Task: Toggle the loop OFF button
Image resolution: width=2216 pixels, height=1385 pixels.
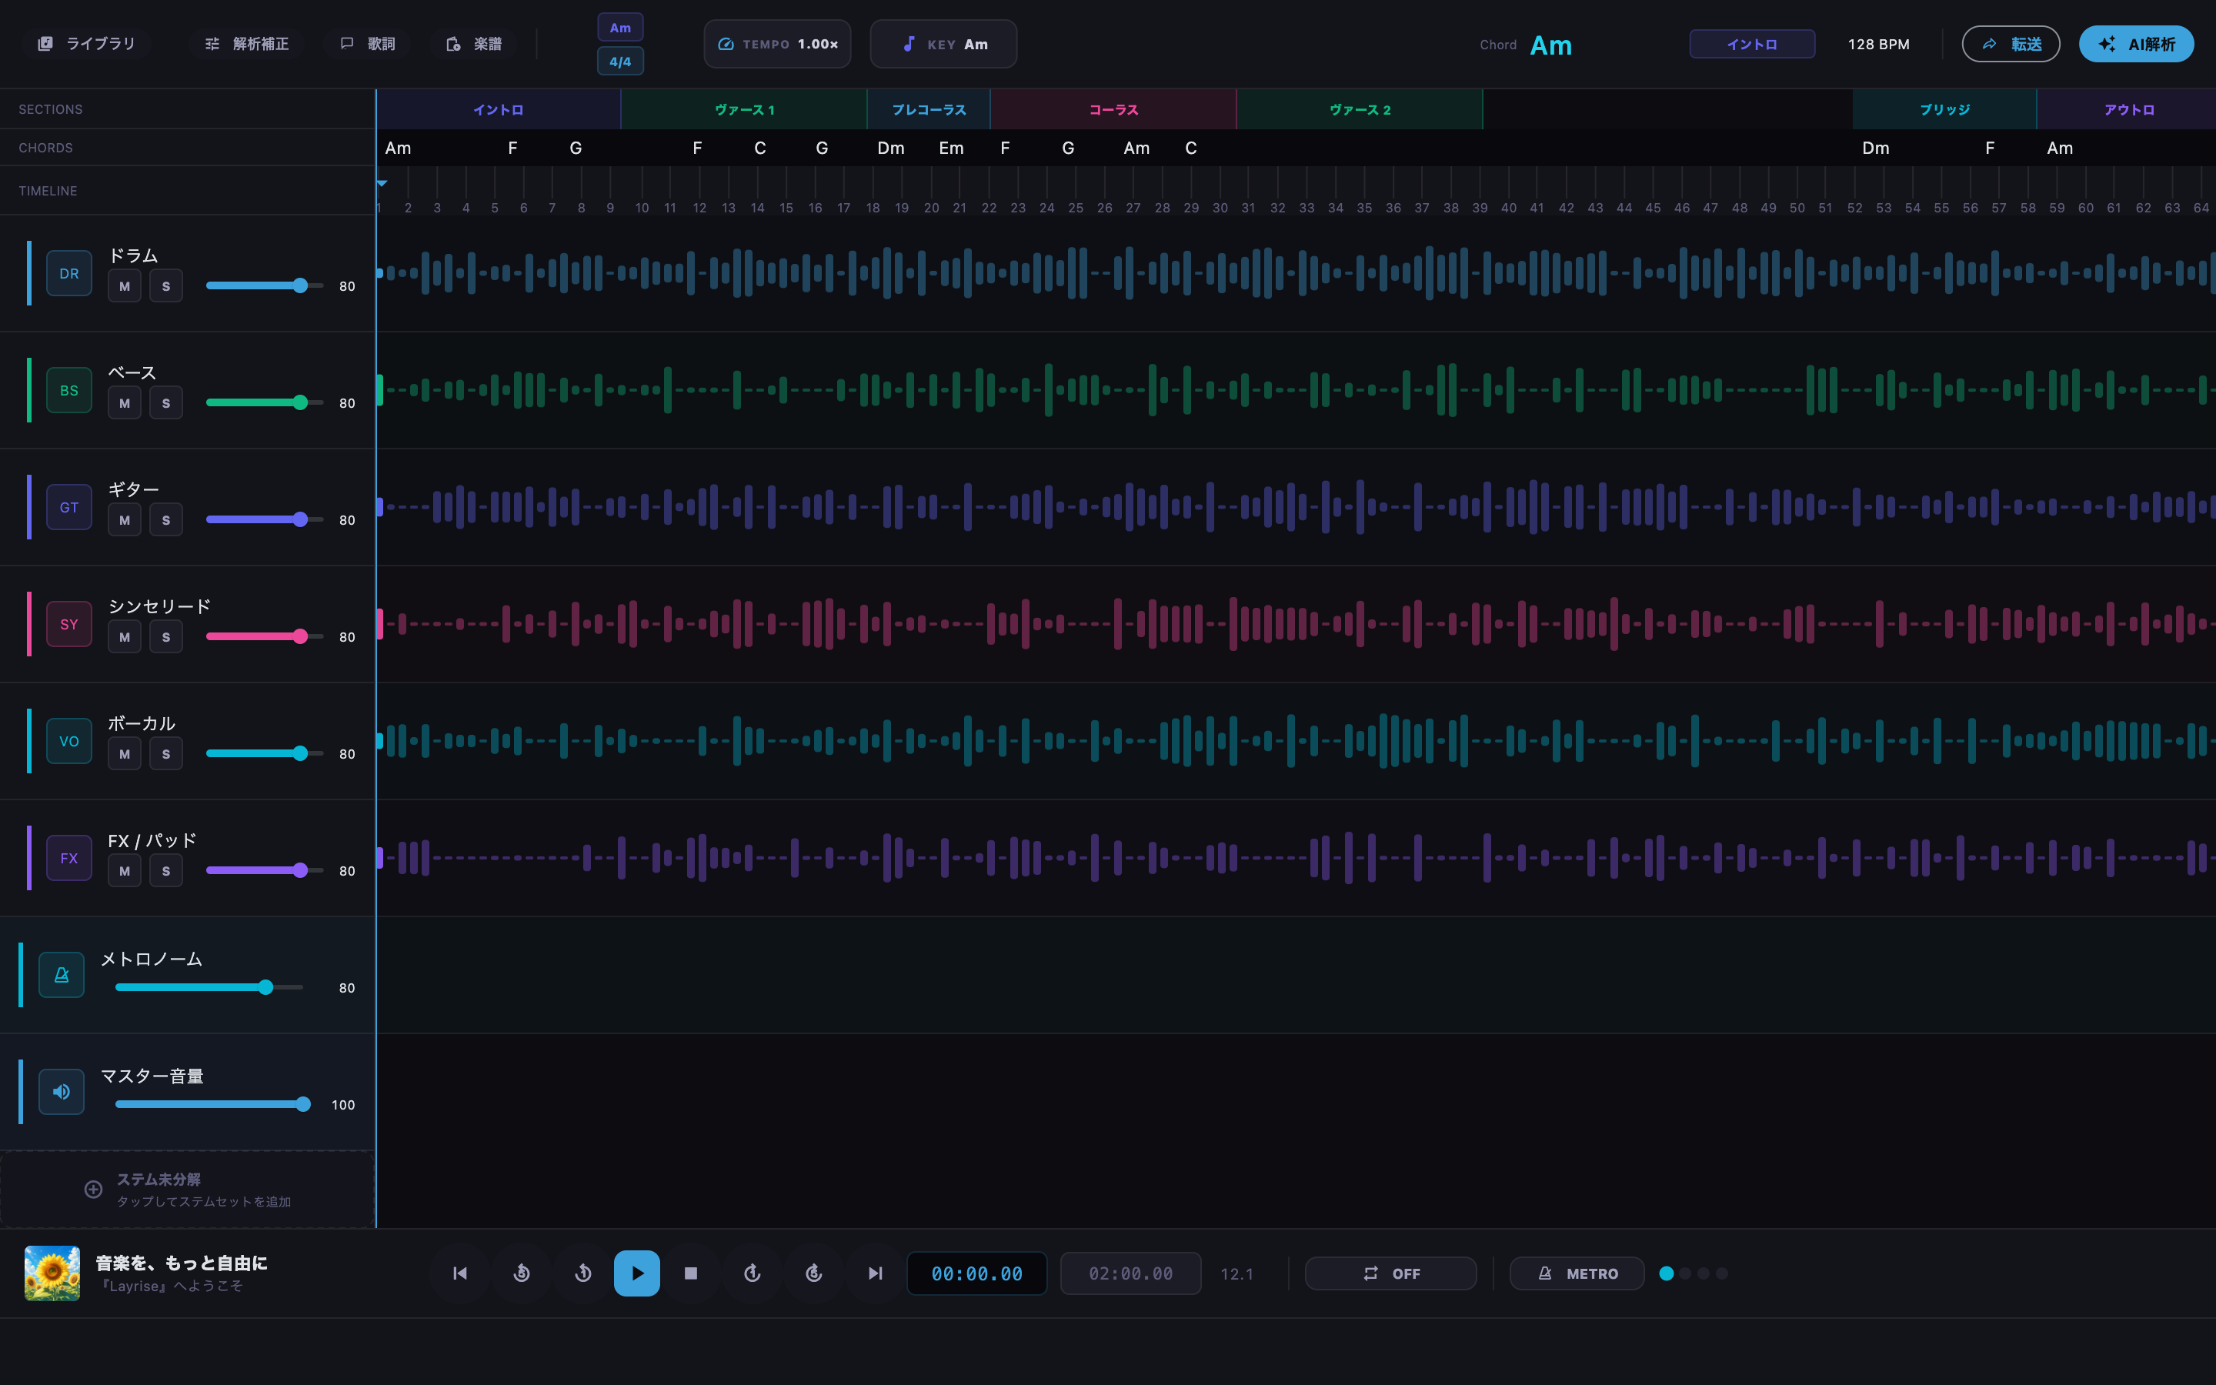Action: pyautogui.click(x=1390, y=1273)
